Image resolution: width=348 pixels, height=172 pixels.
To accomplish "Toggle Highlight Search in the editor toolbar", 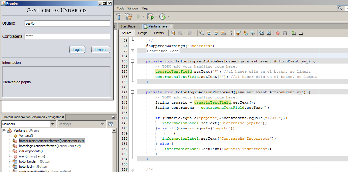I will click(223, 33).
